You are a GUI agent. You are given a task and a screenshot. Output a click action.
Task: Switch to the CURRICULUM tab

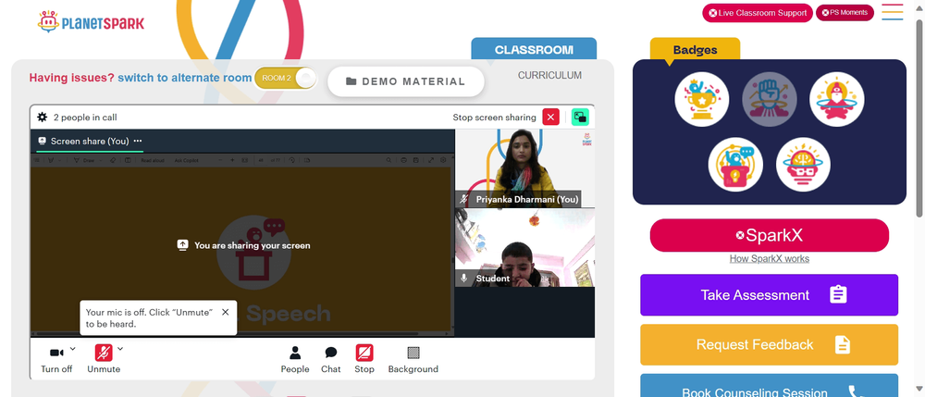pos(549,76)
